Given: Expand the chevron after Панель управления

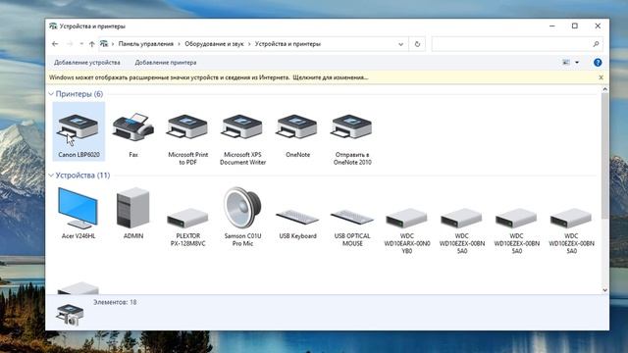Looking at the screenshot, I should pyautogui.click(x=179, y=44).
